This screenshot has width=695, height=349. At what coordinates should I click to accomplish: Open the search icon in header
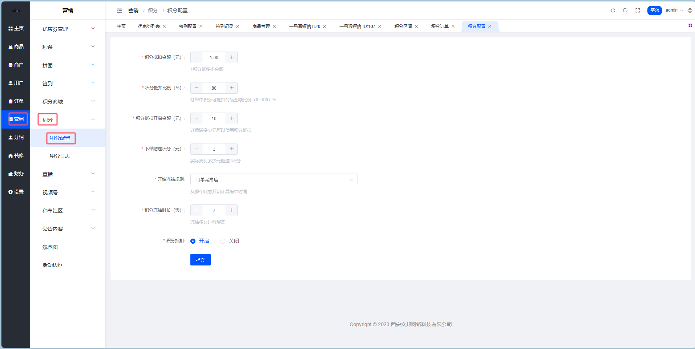click(625, 11)
